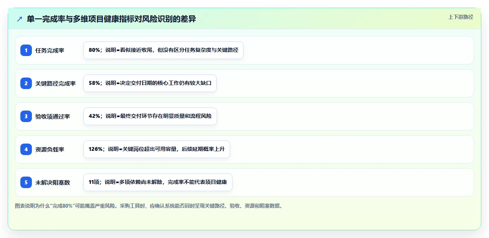The height and width of the screenshot is (238, 489).
Task: Open the 80% 看似接近收尾 description box
Action: pyautogui.click(x=163, y=50)
